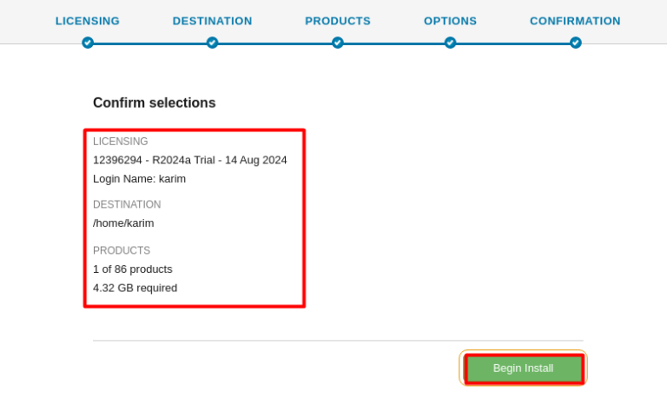Viewport: 667px width, 405px height.
Task: Click the 4.32 GB required text
Action: (x=135, y=288)
